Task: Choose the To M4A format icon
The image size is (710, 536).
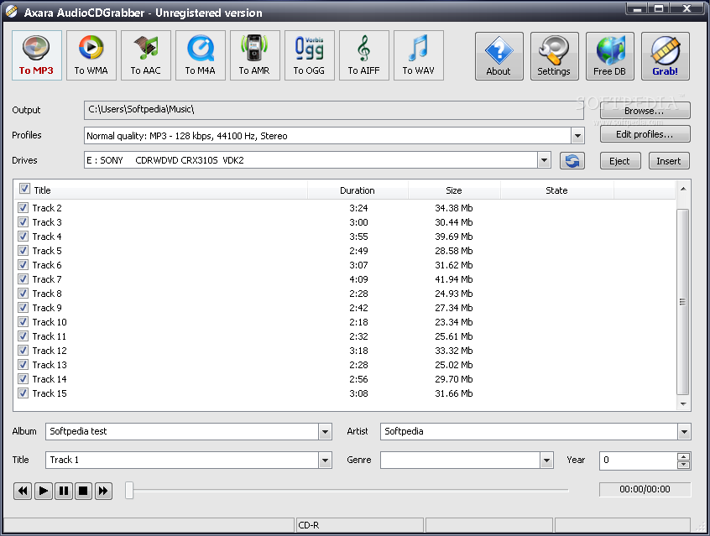Action: pyautogui.click(x=200, y=55)
